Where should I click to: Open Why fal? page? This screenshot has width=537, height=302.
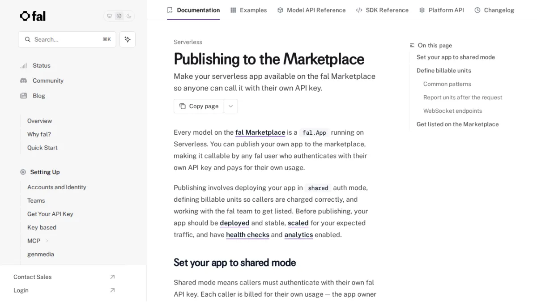[x=39, y=134]
